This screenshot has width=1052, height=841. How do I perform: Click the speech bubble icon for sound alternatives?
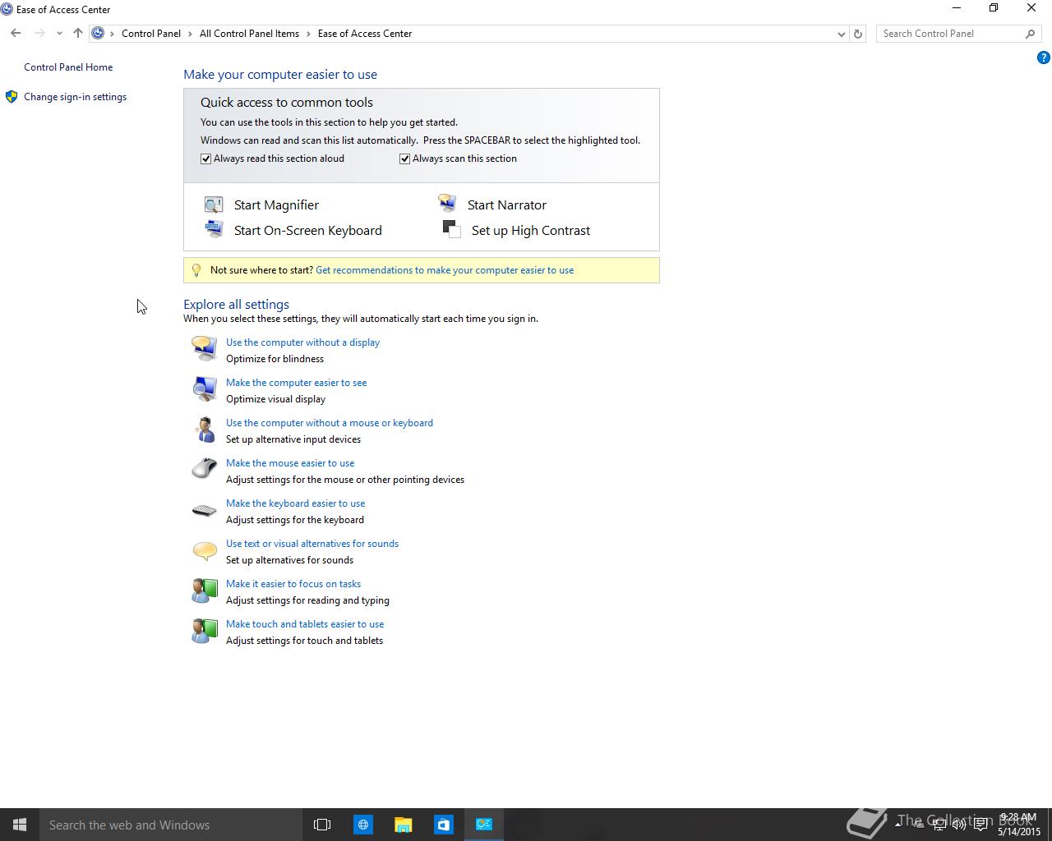pyautogui.click(x=205, y=550)
